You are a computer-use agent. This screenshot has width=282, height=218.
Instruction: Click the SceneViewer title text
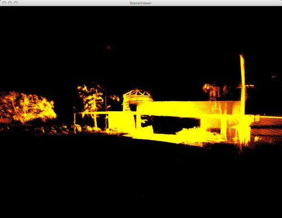click(x=140, y=3)
